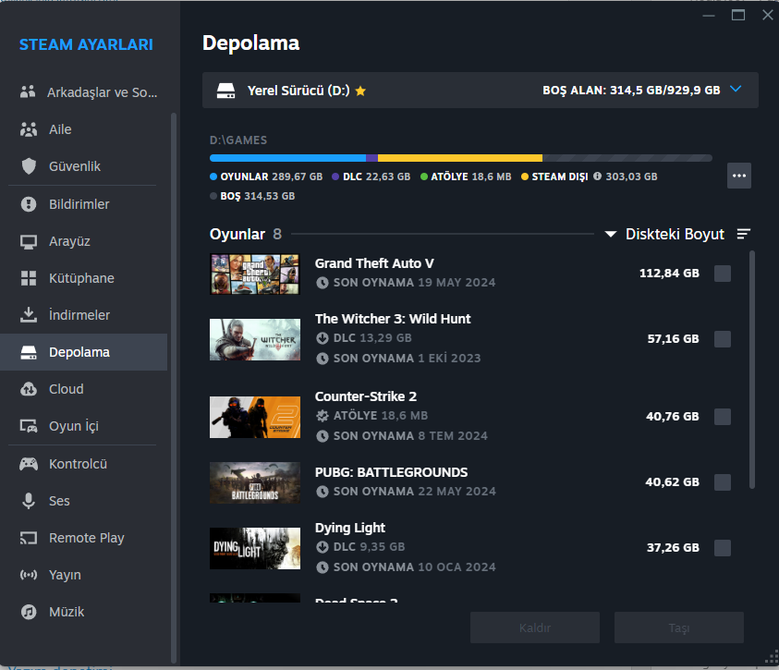This screenshot has height=670, width=779.
Task: Open the Diskteki Boyut sort dropdown
Action: point(664,234)
